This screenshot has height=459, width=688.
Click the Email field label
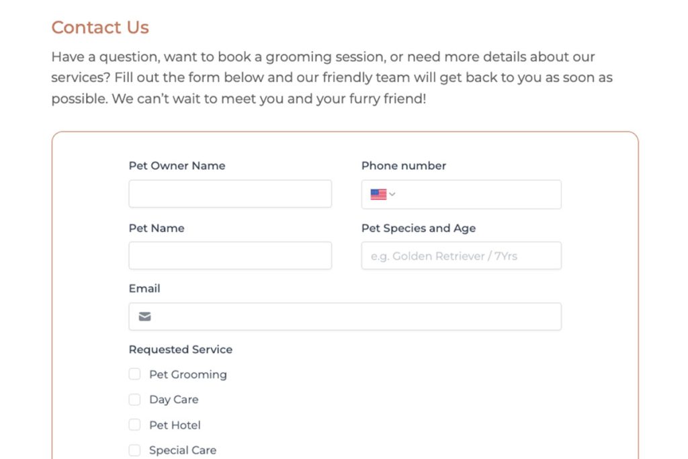(144, 288)
